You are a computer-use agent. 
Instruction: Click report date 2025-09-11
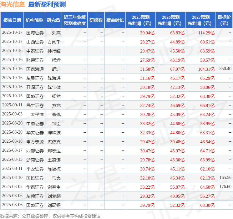tap(12, 105)
